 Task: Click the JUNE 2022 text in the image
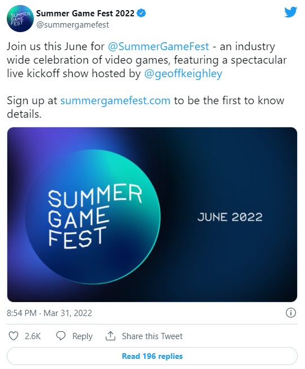click(x=230, y=217)
